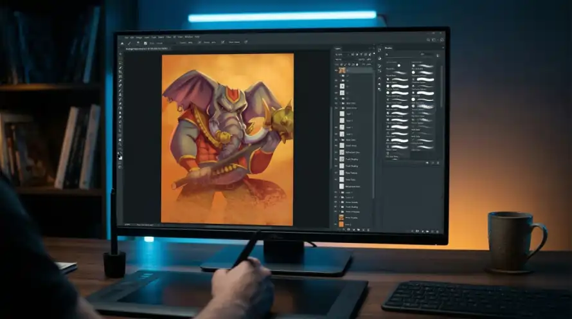572x319 pixels.
Task: Select the solid orange layer thumbnail
Action: [341, 224]
